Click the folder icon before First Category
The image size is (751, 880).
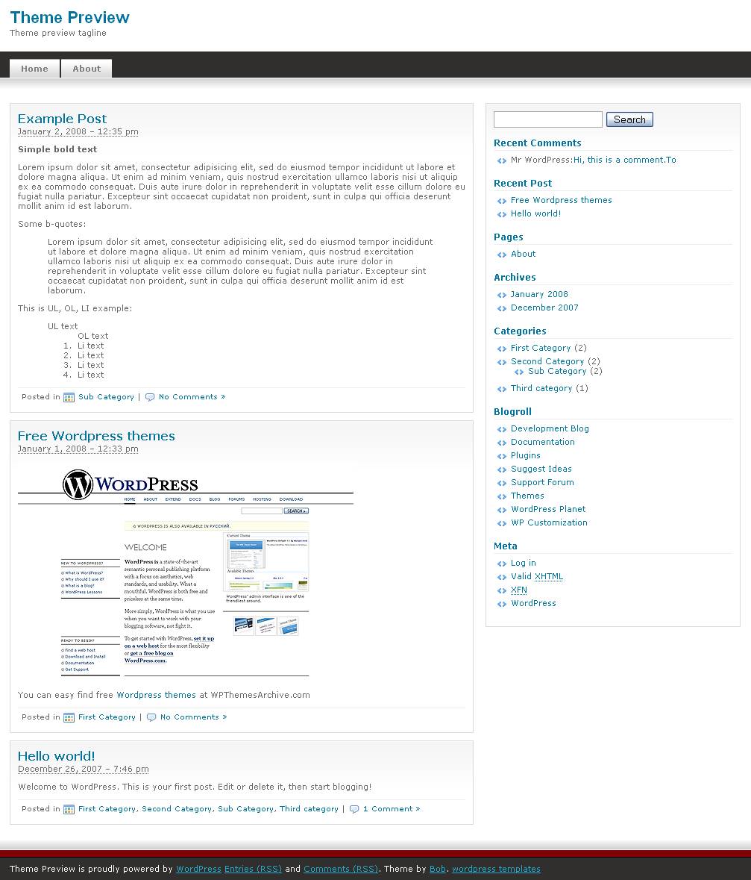point(68,717)
